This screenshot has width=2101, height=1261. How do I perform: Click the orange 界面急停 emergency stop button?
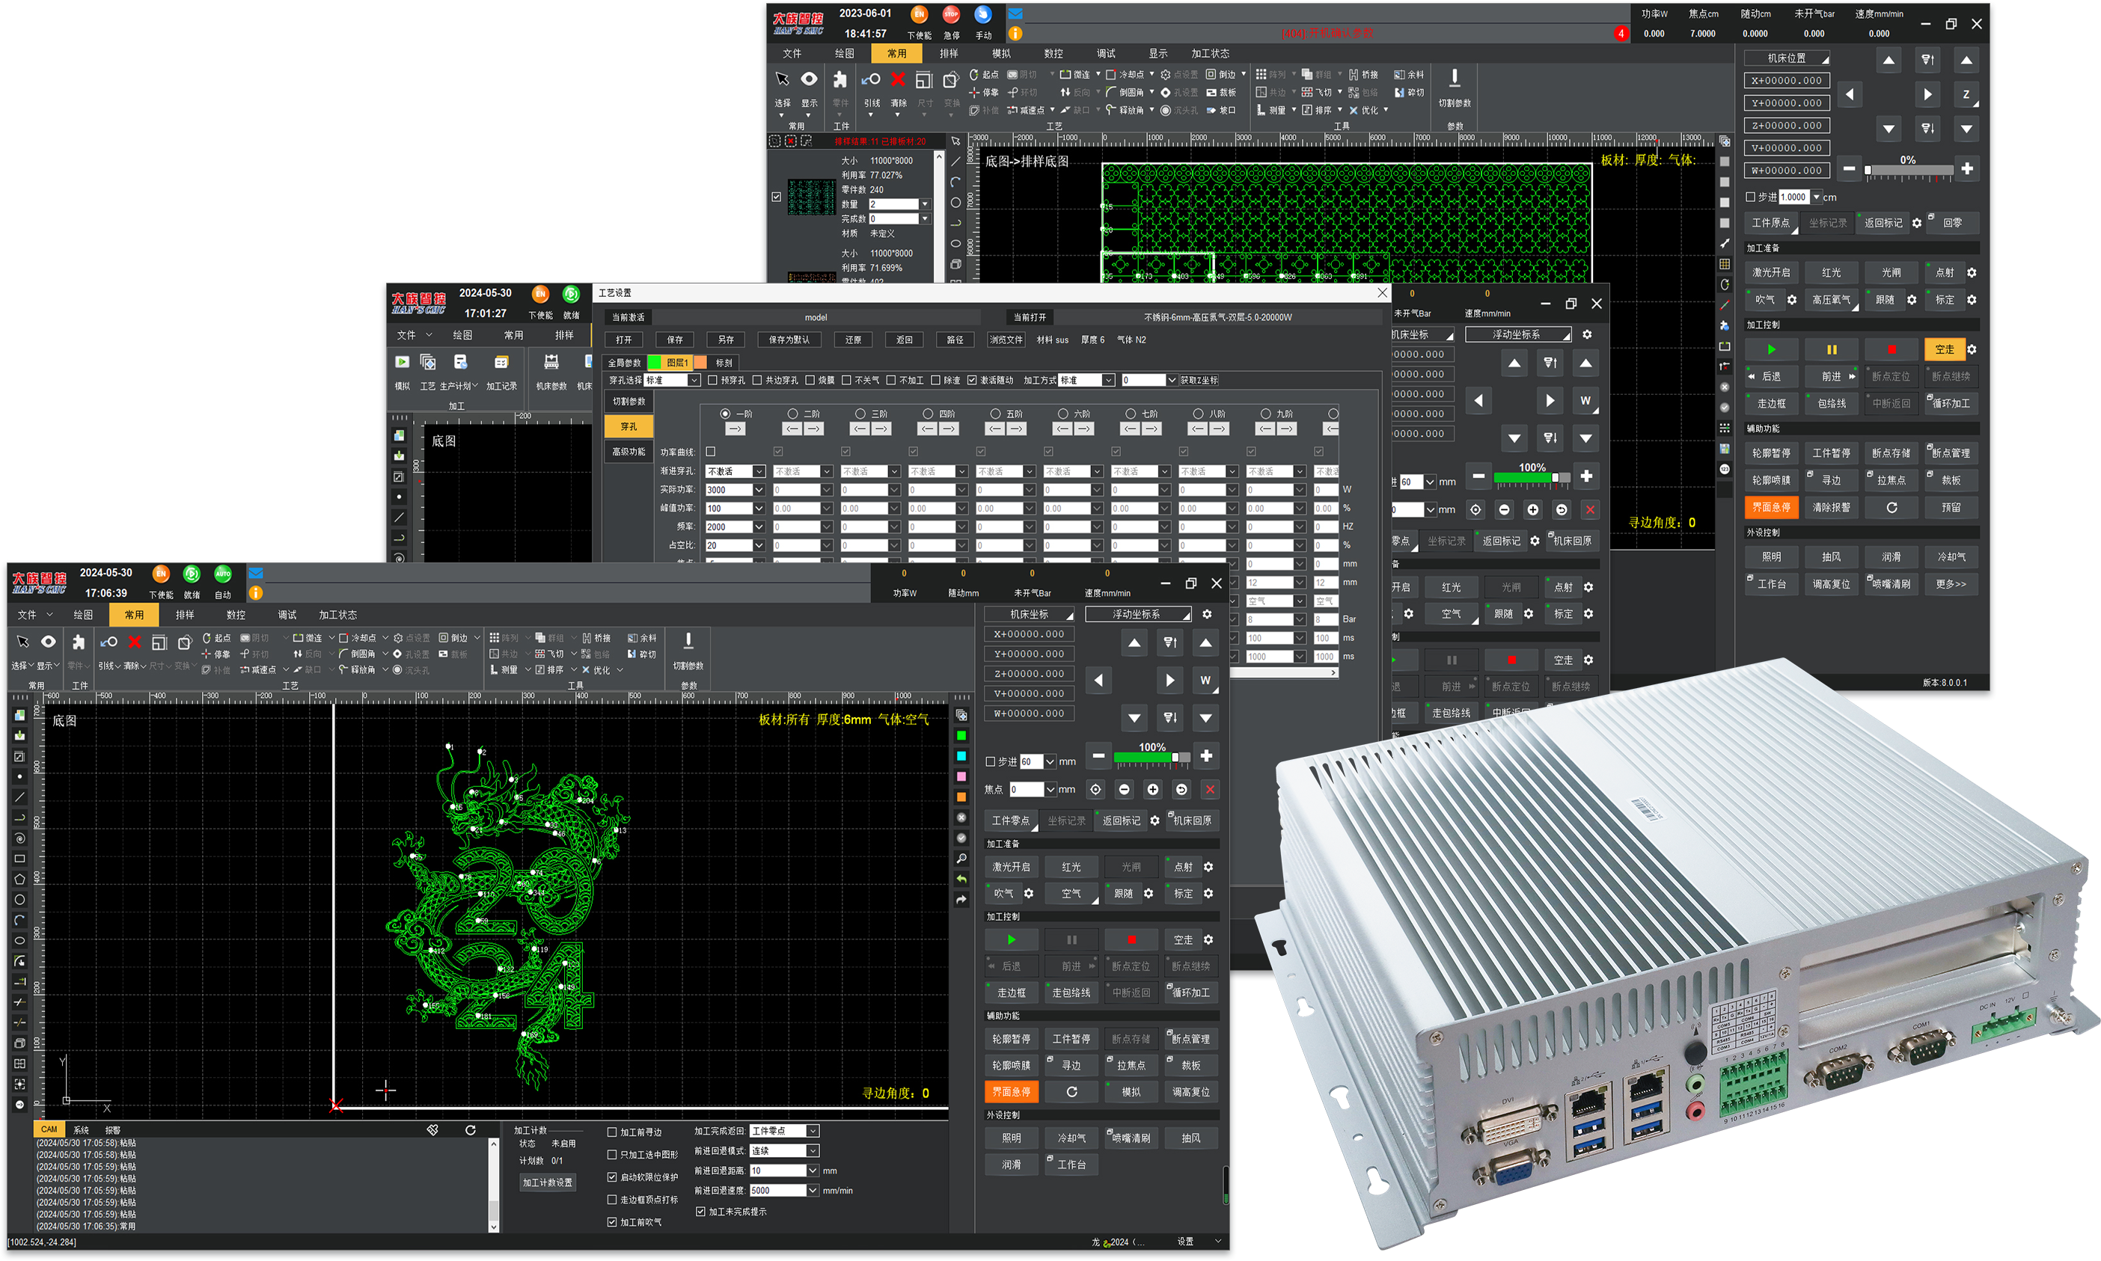pos(1011,1092)
